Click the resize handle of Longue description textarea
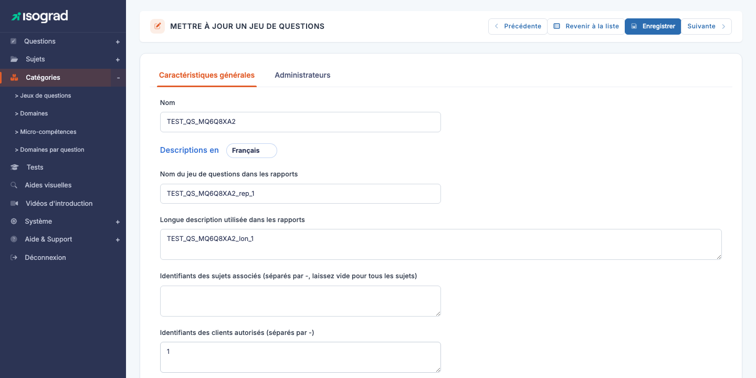This screenshot has width=756, height=378. point(718,256)
